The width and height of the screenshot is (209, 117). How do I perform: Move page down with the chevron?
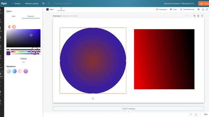point(191,16)
